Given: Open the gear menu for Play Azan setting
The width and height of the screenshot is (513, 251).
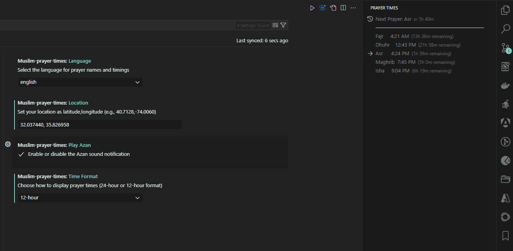Looking at the screenshot, I should tap(8, 144).
